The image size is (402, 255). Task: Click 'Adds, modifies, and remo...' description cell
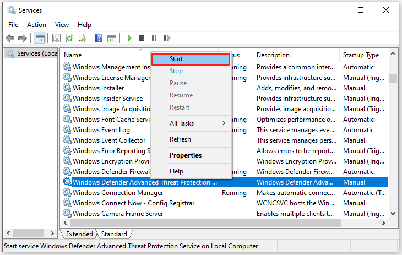296,88
